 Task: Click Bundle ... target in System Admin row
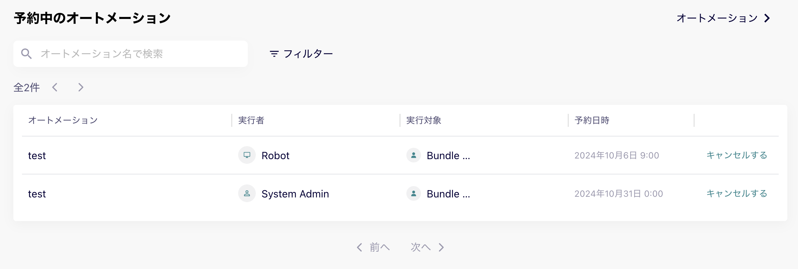pos(448,194)
